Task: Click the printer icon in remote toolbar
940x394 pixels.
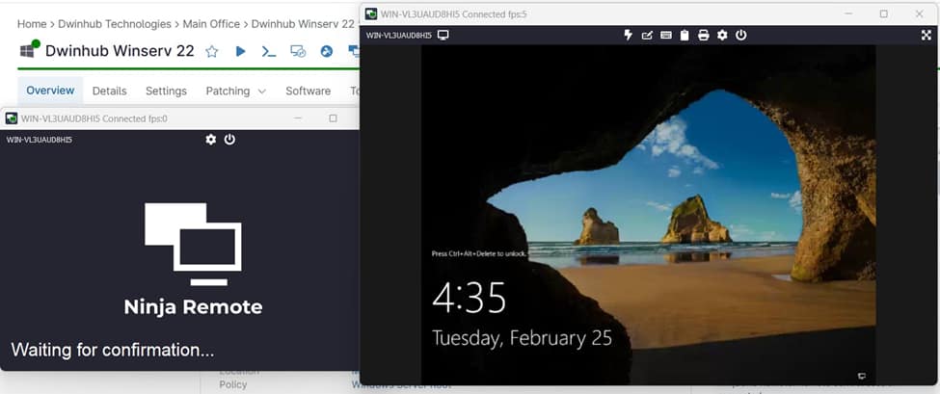Action: (x=703, y=35)
